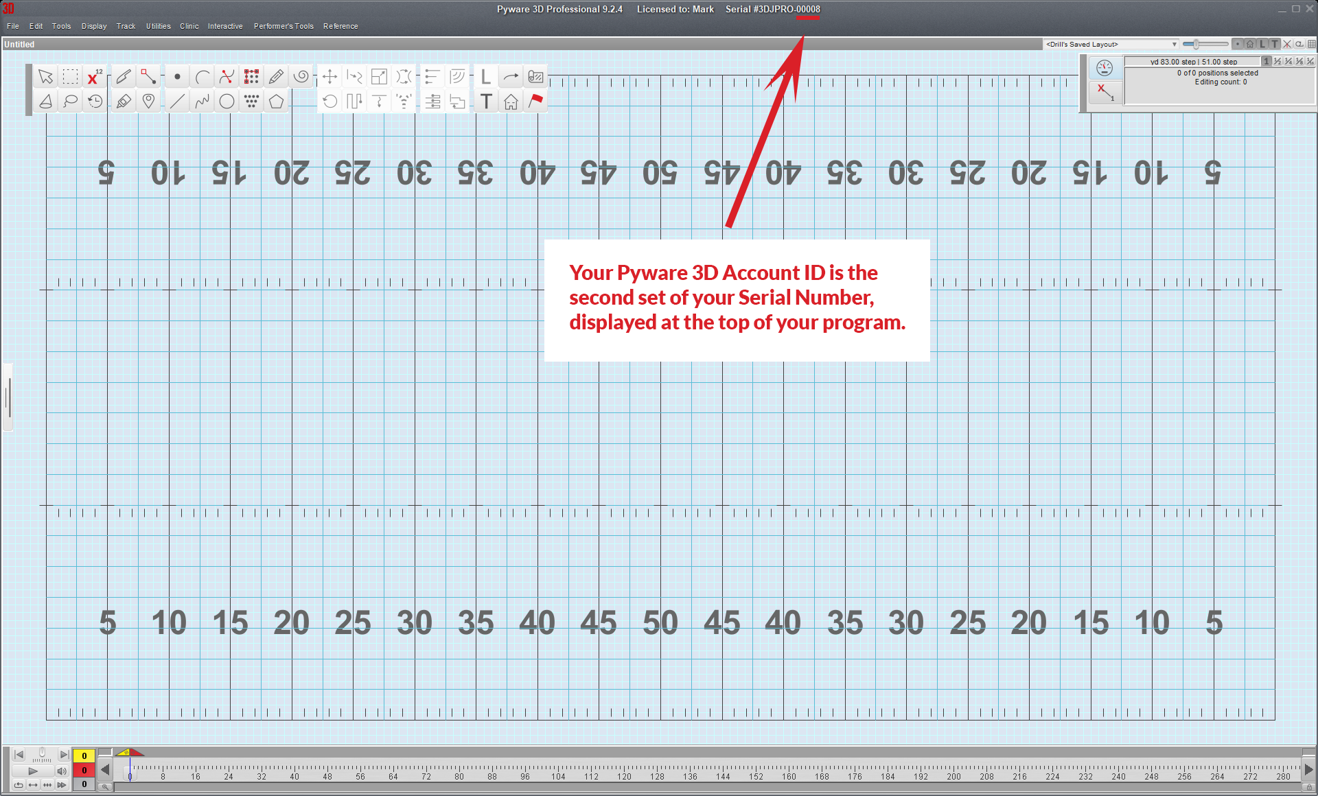Image resolution: width=1318 pixels, height=796 pixels.
Task: Click the block formation tool
Action: 251,76
